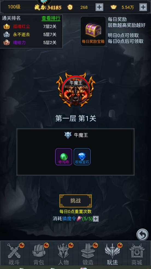
Task: Click the 挑战 challenge button
Action: (x=76, y=201)
